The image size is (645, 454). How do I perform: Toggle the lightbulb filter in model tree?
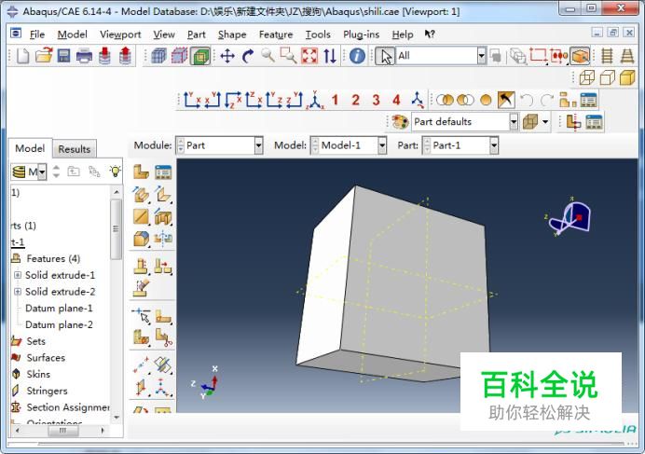[116, 172]
